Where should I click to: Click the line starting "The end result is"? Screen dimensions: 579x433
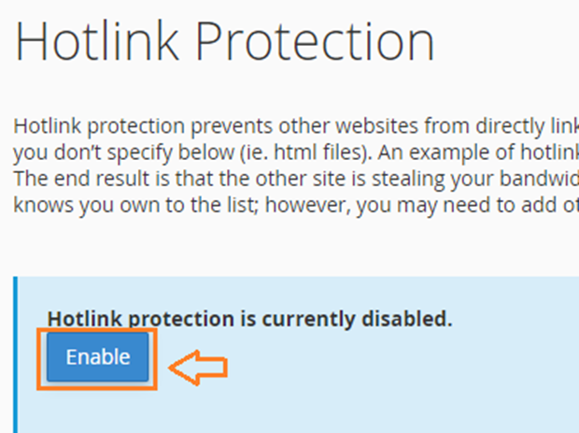click(296, 179)
